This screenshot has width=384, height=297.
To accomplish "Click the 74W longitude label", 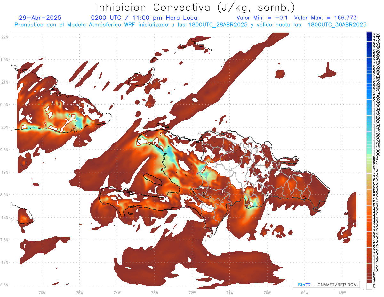I will (117, 293).
